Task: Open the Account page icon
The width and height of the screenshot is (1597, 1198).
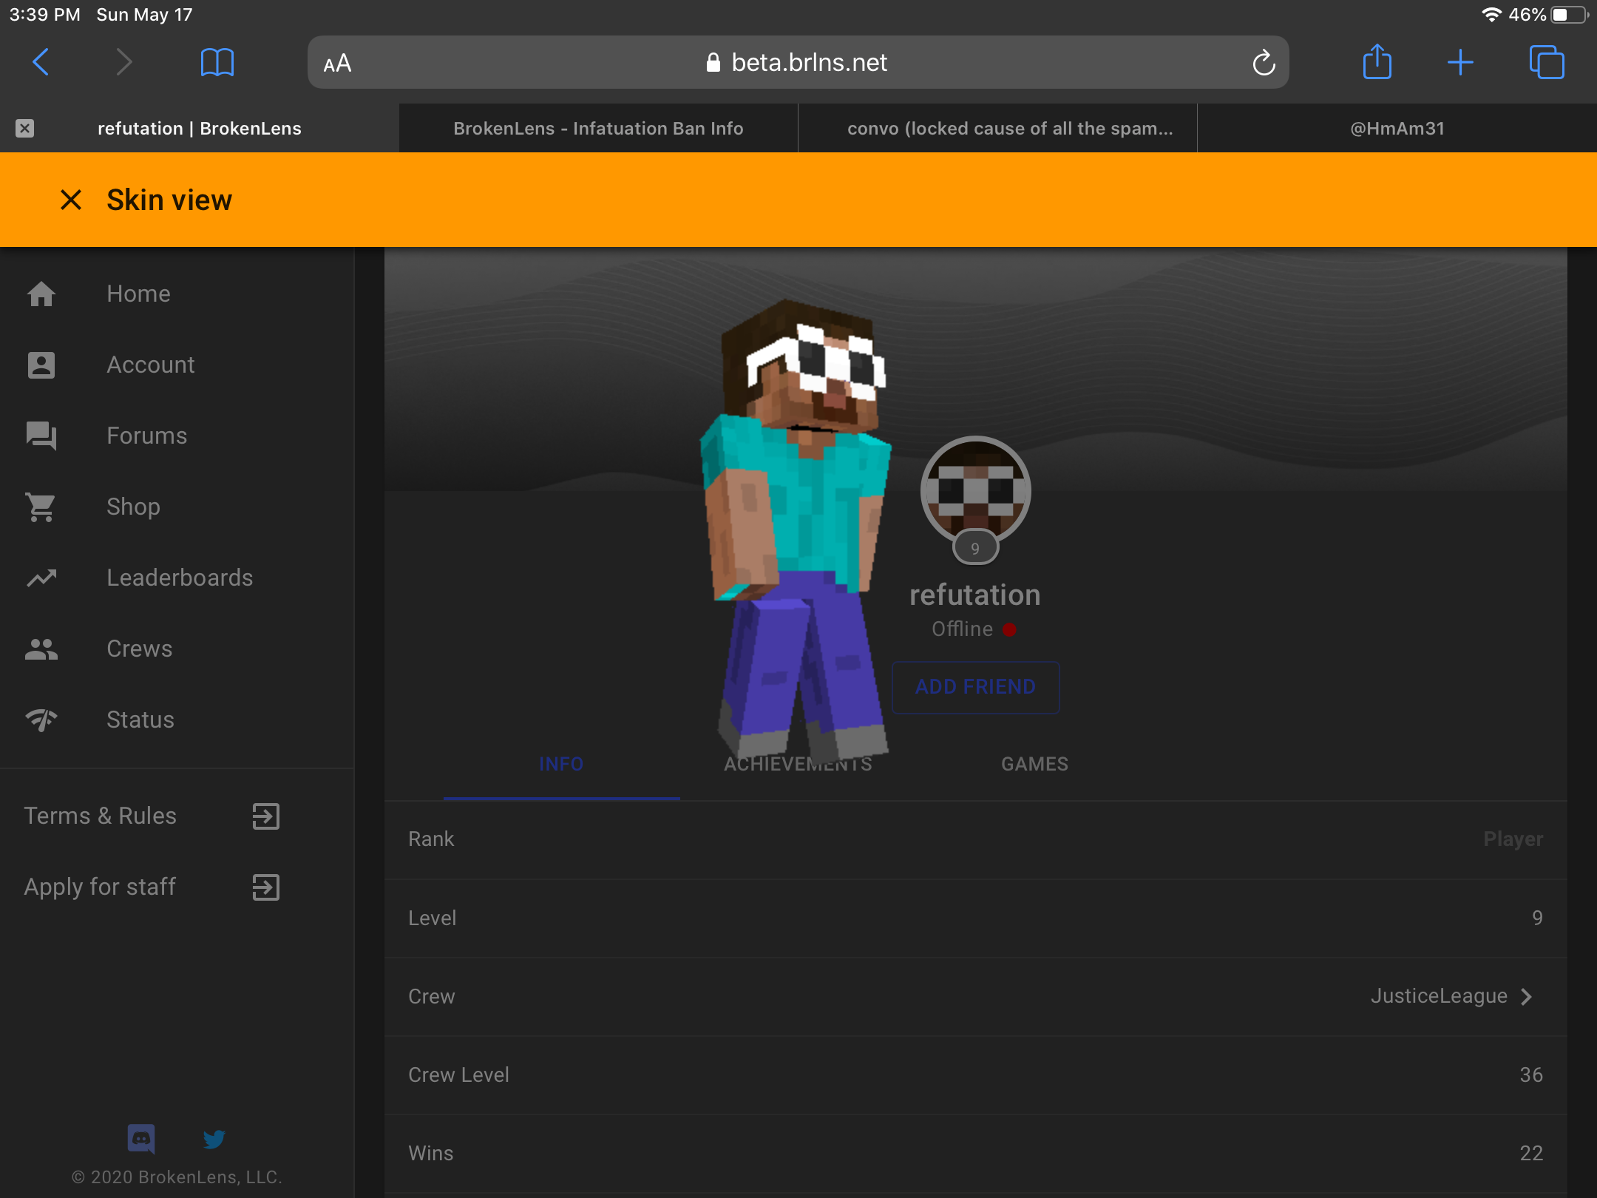Action: 41,365
